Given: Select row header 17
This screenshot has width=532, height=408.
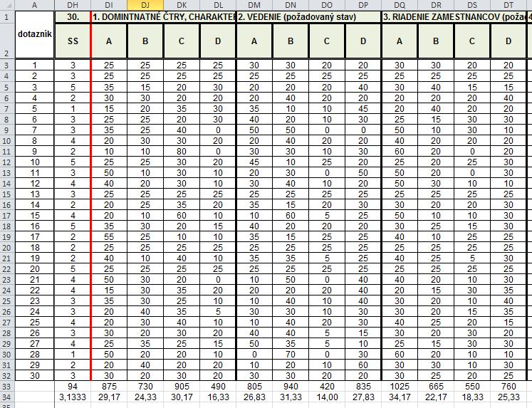Looking at the screenshot, I should [x=7, y=216].
